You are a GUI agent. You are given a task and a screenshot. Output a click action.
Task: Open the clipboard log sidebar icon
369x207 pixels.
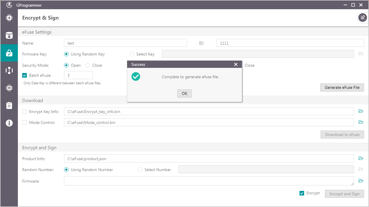point(9,106)
